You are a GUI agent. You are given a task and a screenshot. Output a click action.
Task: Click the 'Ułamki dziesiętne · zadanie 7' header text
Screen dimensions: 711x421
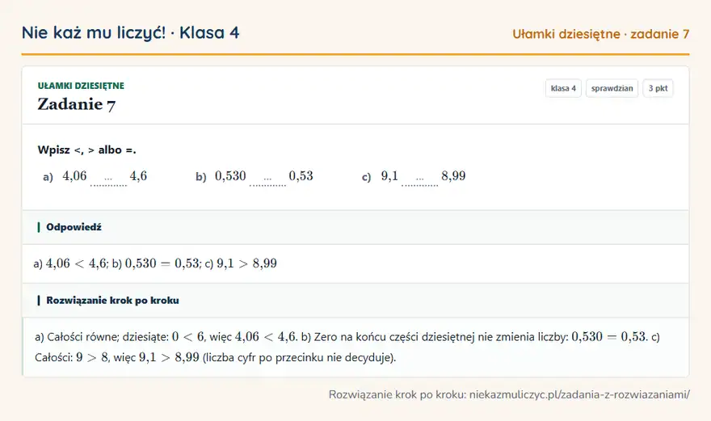pos(601,34)
